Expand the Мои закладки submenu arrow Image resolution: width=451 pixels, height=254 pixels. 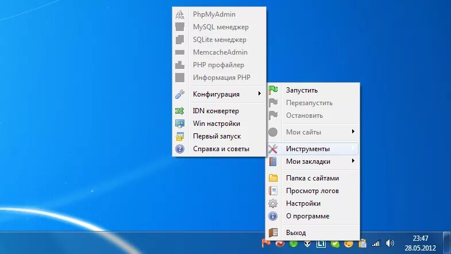pos(353,161)
